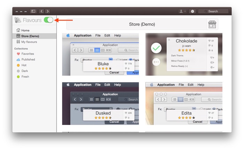Add Chokolade to a collection with plus icon
The height and width of the screenshot is (150, 244).
pos(212,63)
